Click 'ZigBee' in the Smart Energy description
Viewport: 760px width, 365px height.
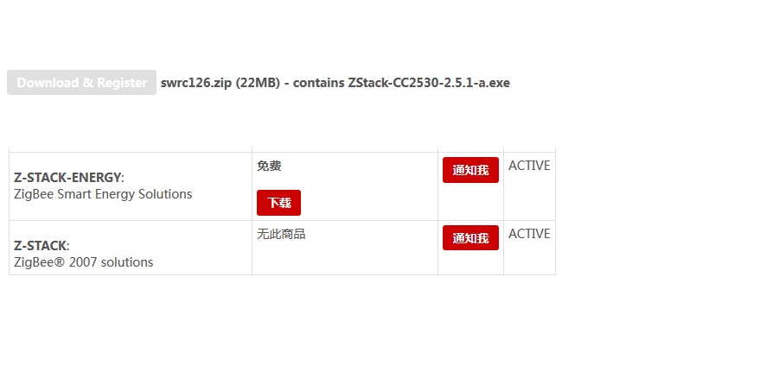(34, 194)
